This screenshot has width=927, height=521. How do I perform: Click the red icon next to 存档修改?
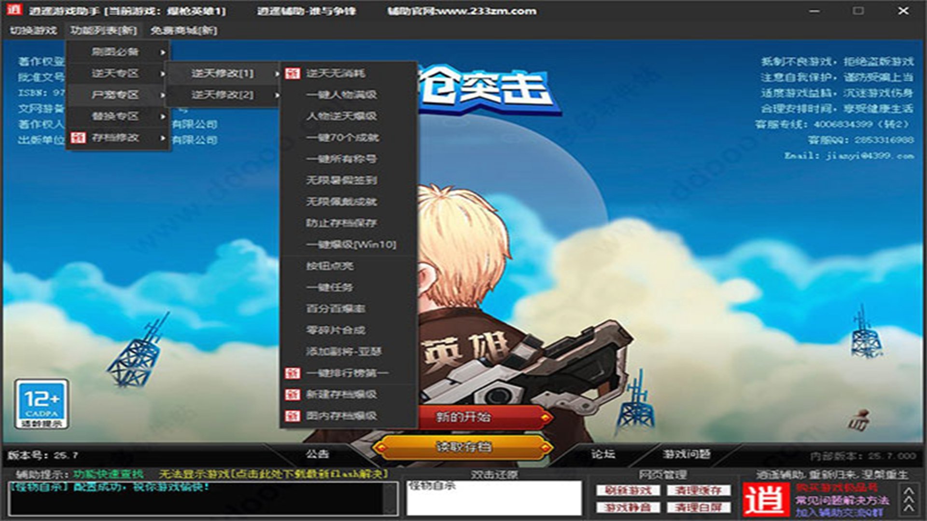(78, 137)
